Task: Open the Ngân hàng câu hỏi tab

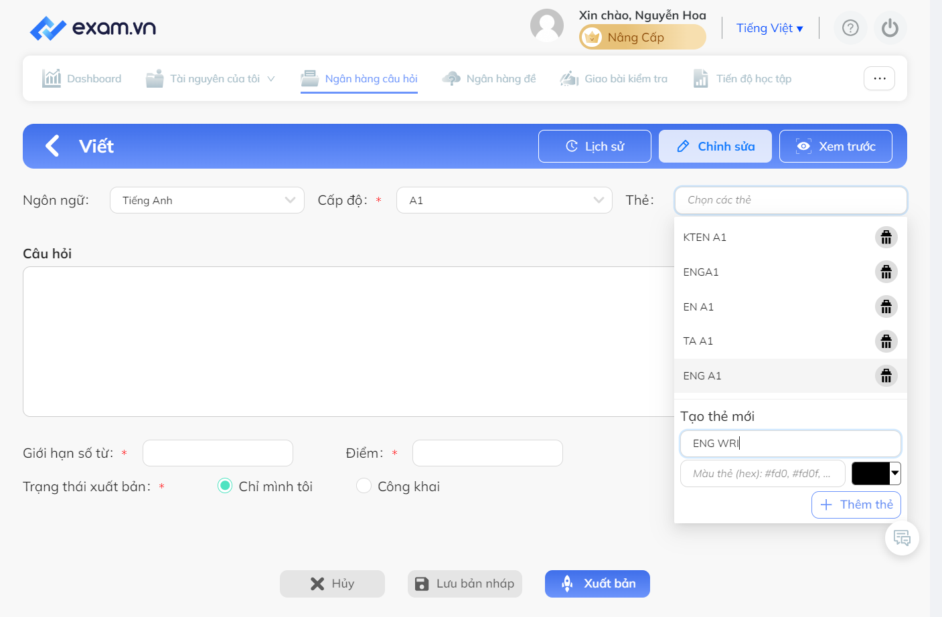Action: click(359, 78)
